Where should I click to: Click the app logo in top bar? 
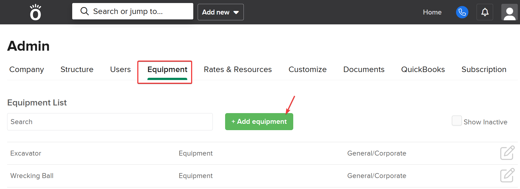[x=35, y=12]
